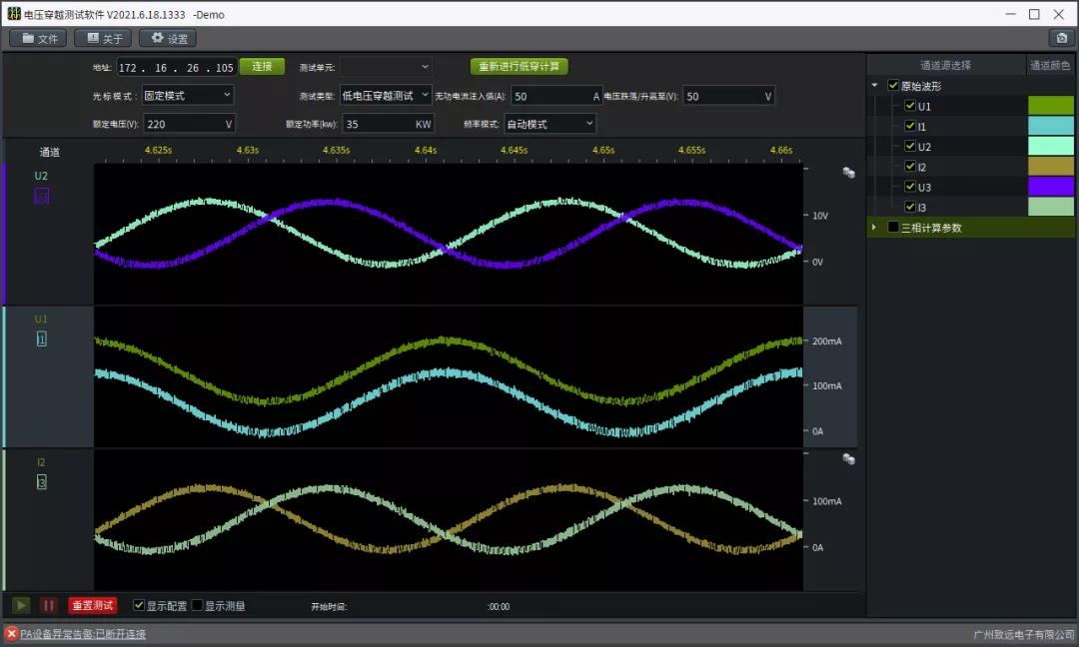This screenshot has height=647, width=1079.
Task: Click the 重新进行低穿计算 button
Action: (519, 67)
